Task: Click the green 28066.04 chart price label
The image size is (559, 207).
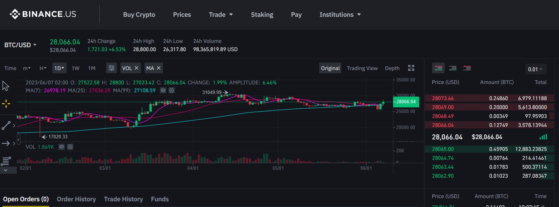Action: coord(406,102)
